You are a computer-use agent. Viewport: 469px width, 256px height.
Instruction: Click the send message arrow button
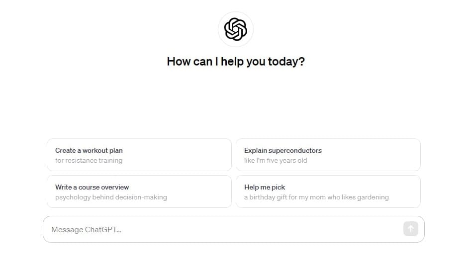point(411,229)
